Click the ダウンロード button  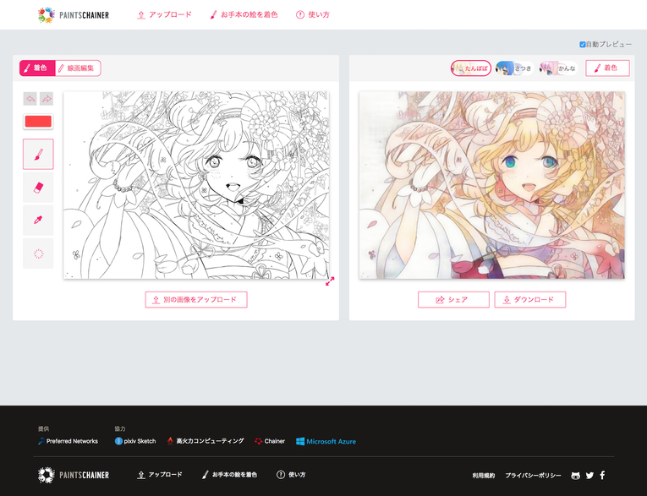point(529,300)
